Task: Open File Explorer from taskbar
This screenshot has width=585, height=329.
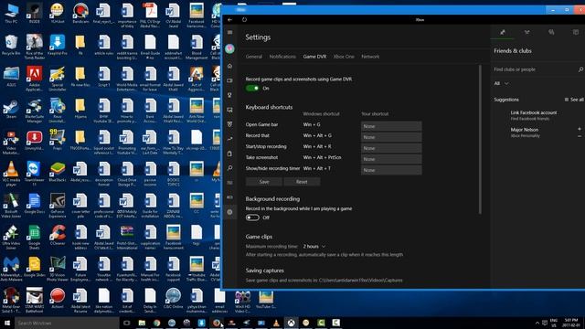Action: click(x=142, y=323)
